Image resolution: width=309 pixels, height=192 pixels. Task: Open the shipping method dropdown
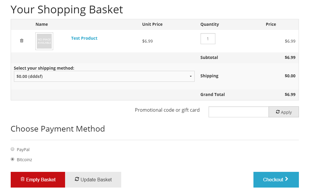click(104, 76)
